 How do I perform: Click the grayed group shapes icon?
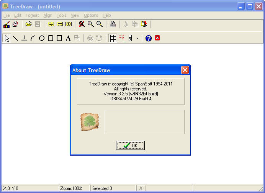pos(90,38)
